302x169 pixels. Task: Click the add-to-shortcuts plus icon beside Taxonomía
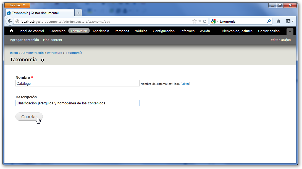tap(43, 60)
